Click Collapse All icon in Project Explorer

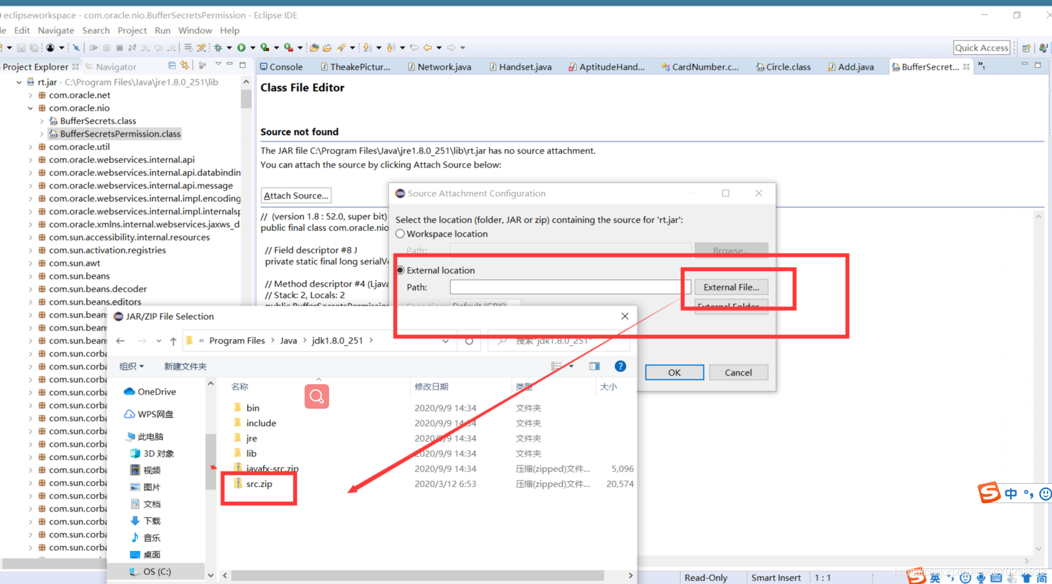point(171,65)
